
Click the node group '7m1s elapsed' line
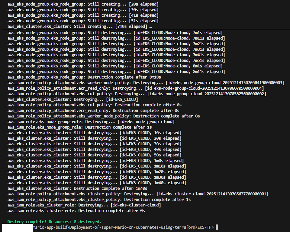(115, 32)
